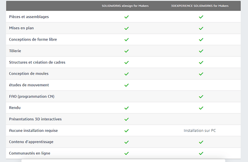The width and height of the screenshot is (248, 162).
Task: Click xDesign checkmark for Contenu d'apprentissage
Action: coord(127,142)
